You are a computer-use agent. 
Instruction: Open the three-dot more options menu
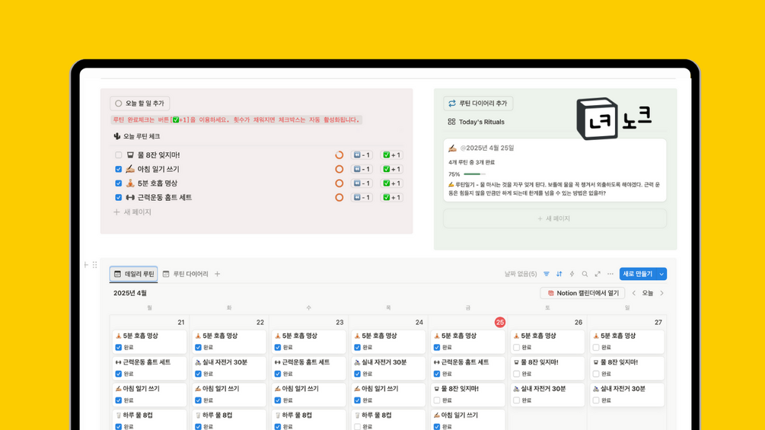[x=610, y=274]
